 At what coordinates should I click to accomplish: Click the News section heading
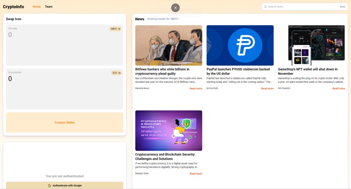click(140, 19)
